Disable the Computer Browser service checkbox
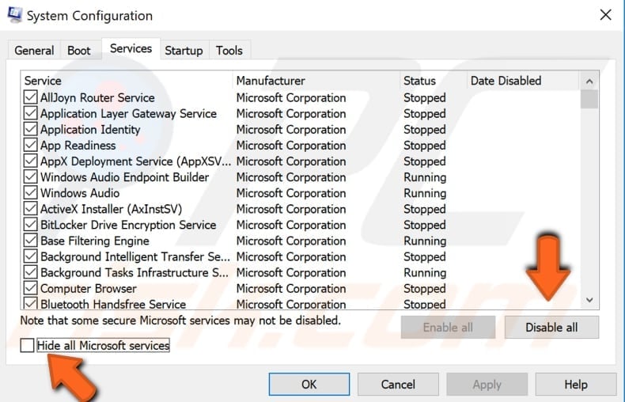This screenshot has width=625, height=402. 31,289
